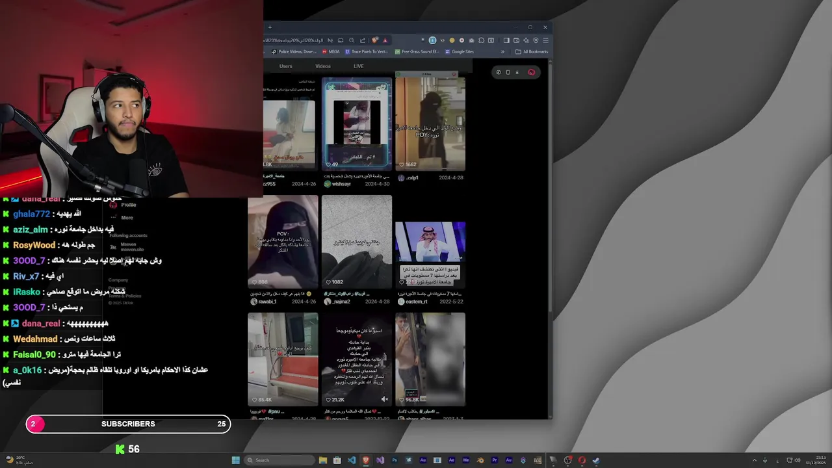
Task: Click the share page icon in address bar
Action: (x=363, y=40)
